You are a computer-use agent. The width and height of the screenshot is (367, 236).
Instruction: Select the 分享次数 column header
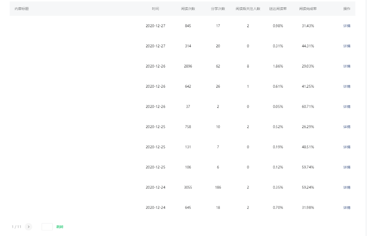pyautogui.click(x=218, y=9)
